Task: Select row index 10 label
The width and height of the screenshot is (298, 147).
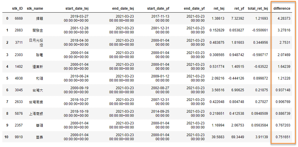Action: (x=6, y=137)
